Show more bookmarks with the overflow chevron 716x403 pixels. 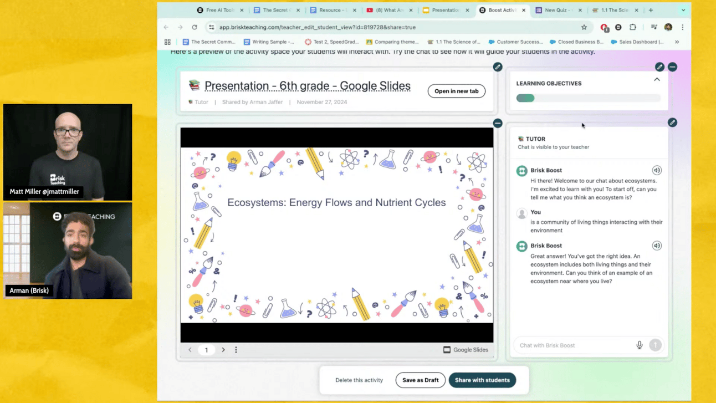pos(677,42)
